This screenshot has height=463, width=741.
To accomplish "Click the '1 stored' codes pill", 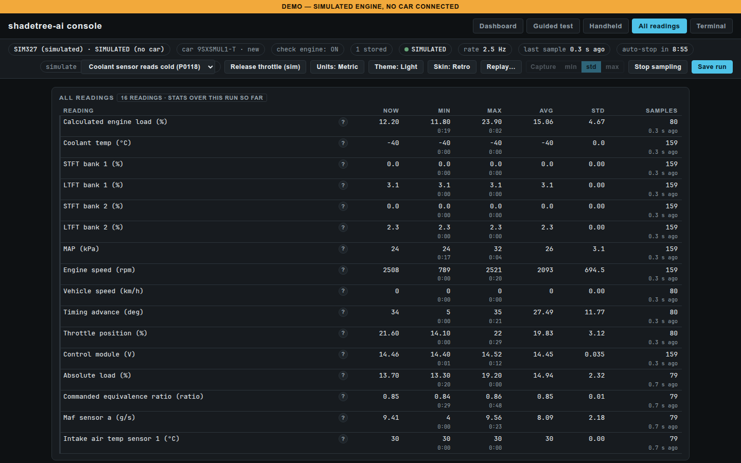I will click(x=372, y=49).
